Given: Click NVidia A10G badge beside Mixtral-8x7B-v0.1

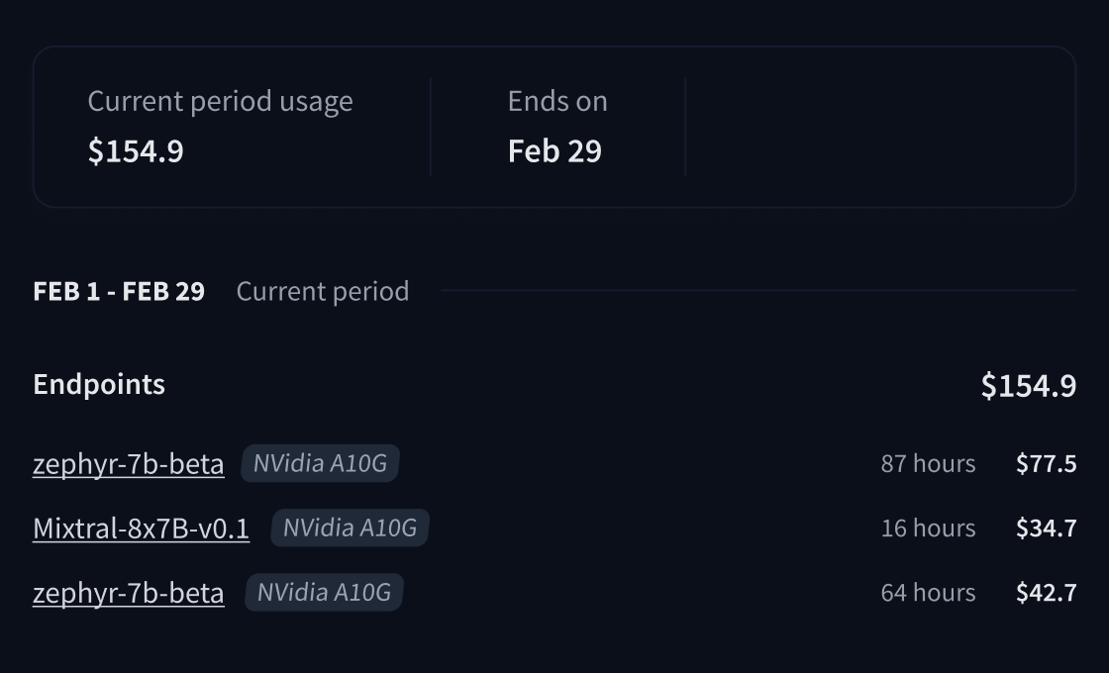Looking at the screenshot, I should point(350,529).
